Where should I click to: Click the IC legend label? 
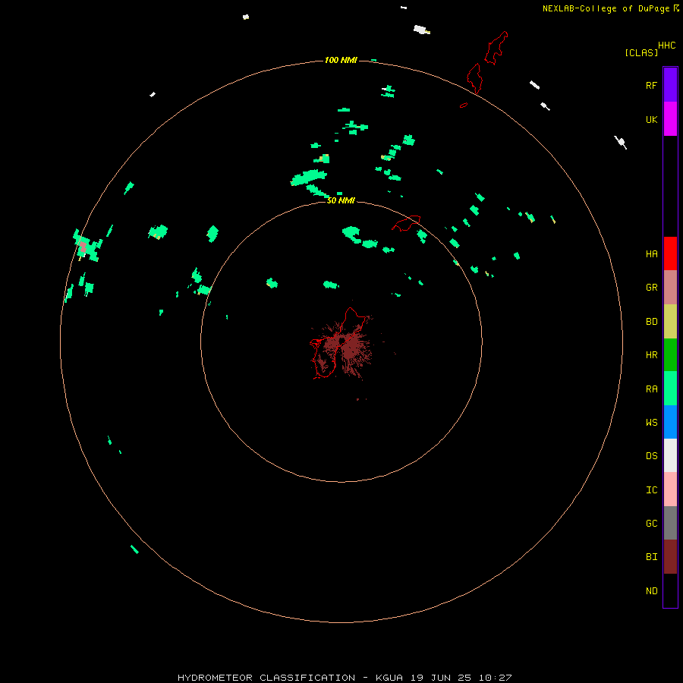coord(651,490)
